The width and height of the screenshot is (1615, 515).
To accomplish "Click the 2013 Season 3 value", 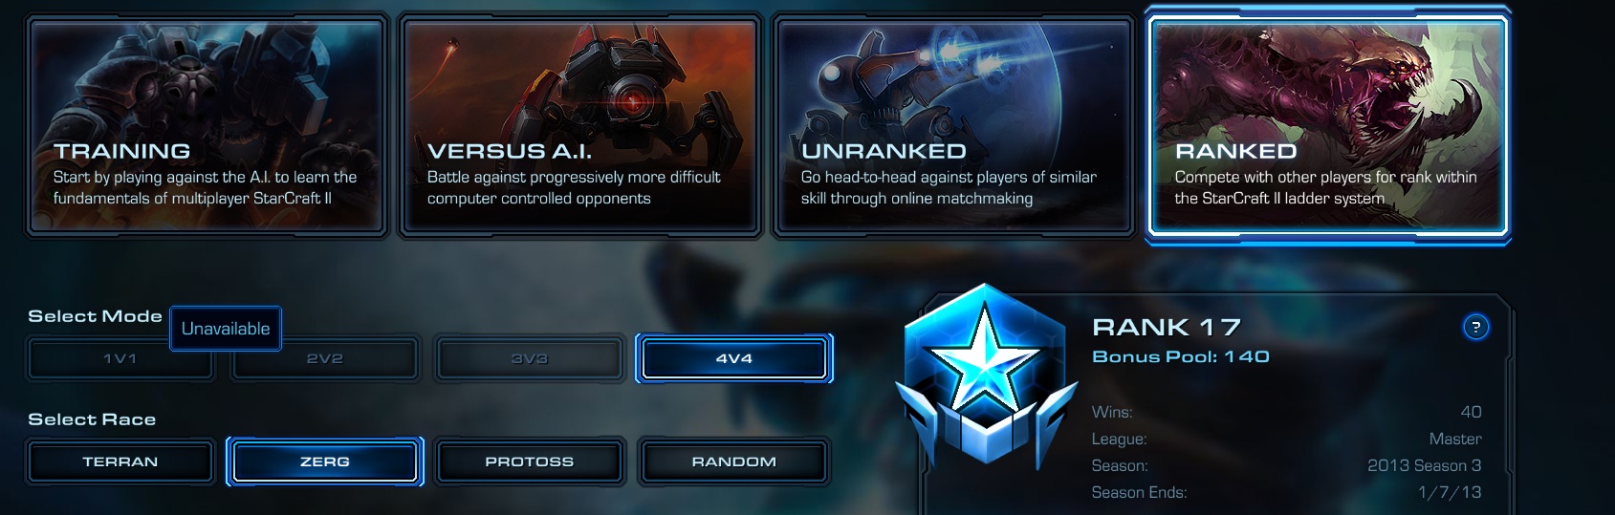I will (x=1425, y=465).
